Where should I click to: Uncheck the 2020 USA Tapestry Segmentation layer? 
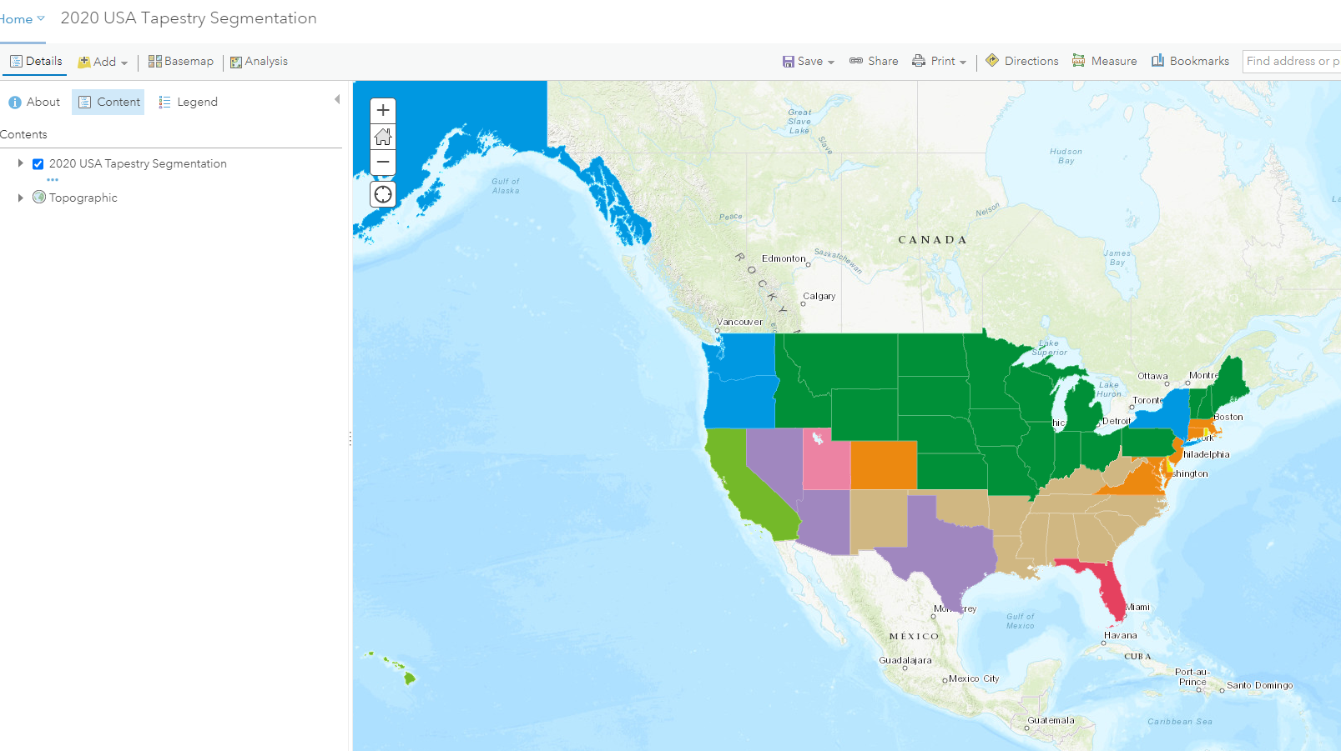coord(38,163)
